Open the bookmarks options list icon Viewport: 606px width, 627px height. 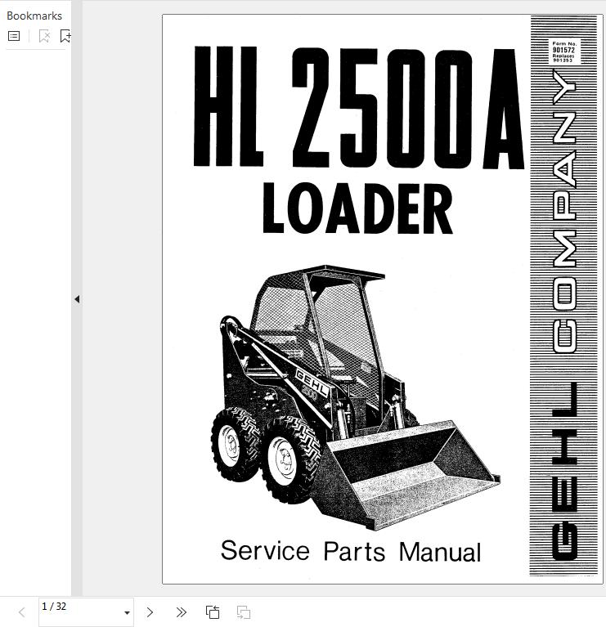(14, 36)
